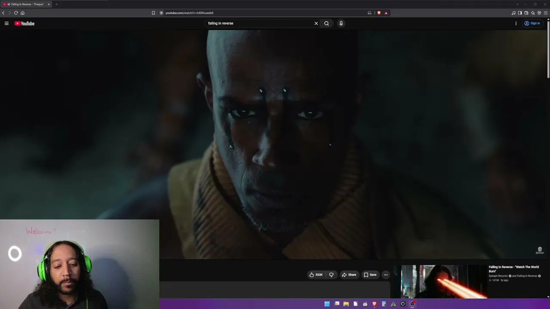This screenshot has width=550, height=309.
Task: View site information icon in address bar
Action: 162,13
